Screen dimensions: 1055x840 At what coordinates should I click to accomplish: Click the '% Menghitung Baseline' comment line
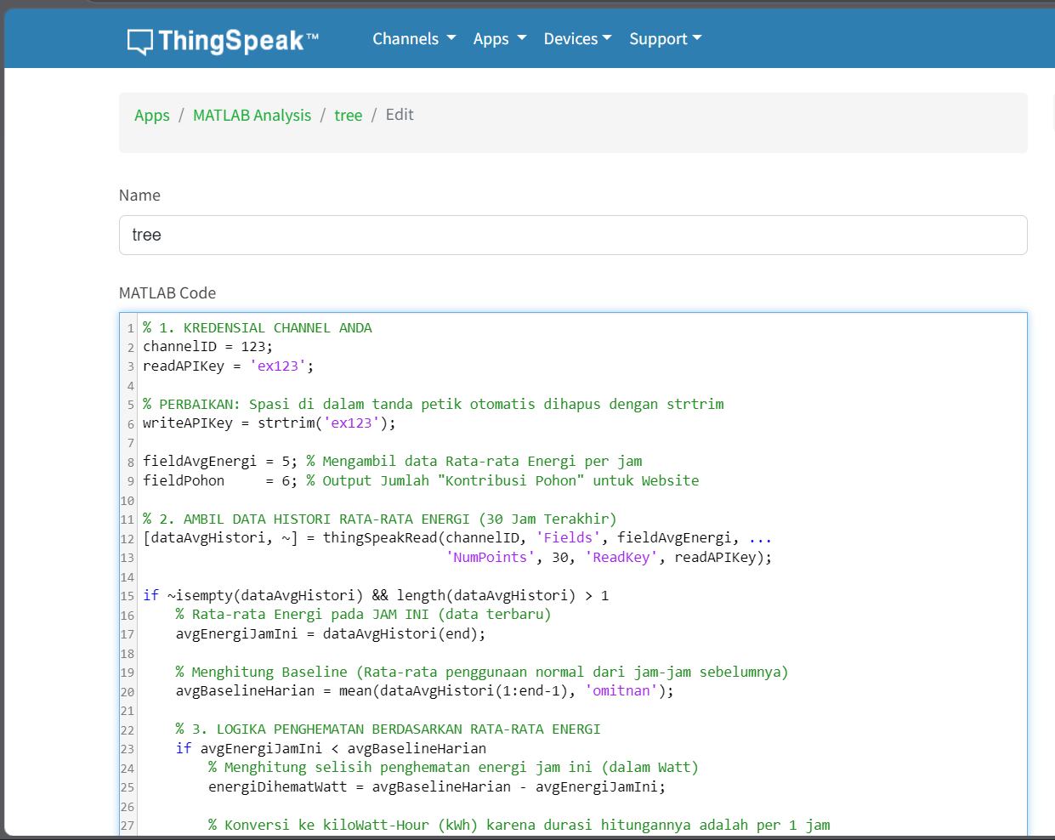click(481, 673)
